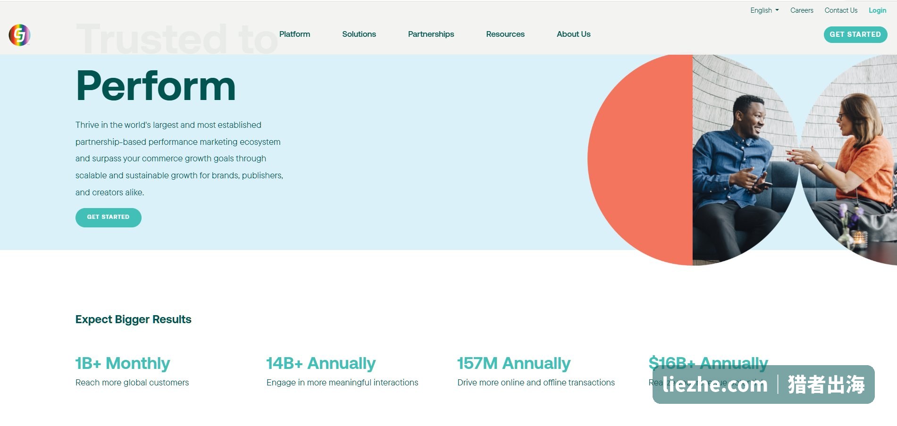Click the Perform headline
Image resolution: width=897 pixels, height=426 pixels.
pyautogui.click(x=156, y=86)
